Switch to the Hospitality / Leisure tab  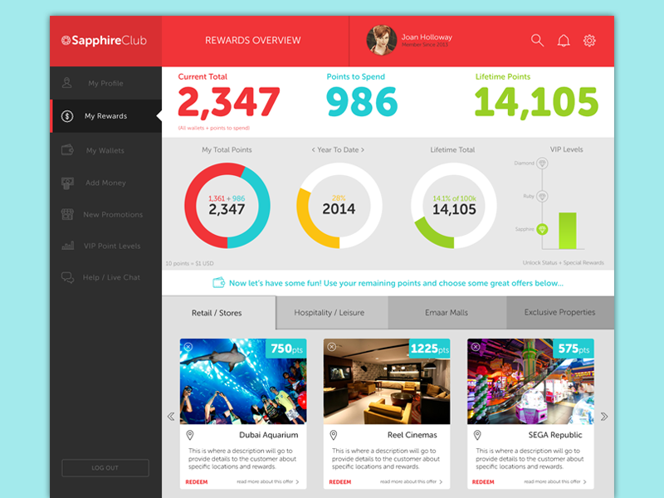(x=330, y=313)
